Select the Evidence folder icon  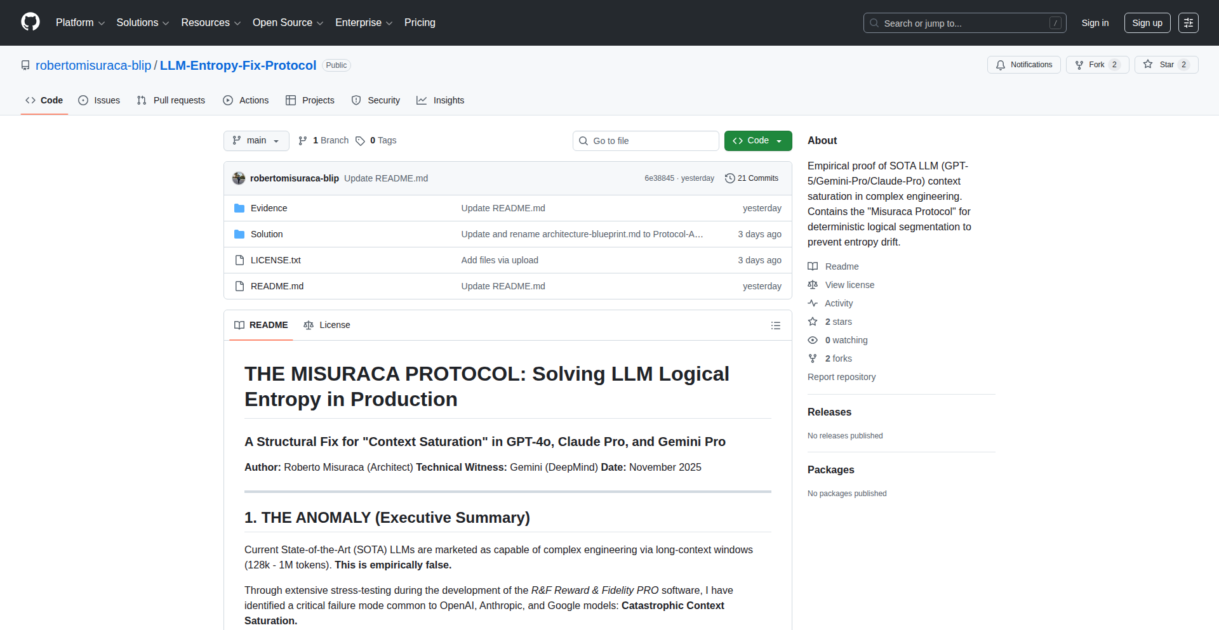(x=239, y=207)
